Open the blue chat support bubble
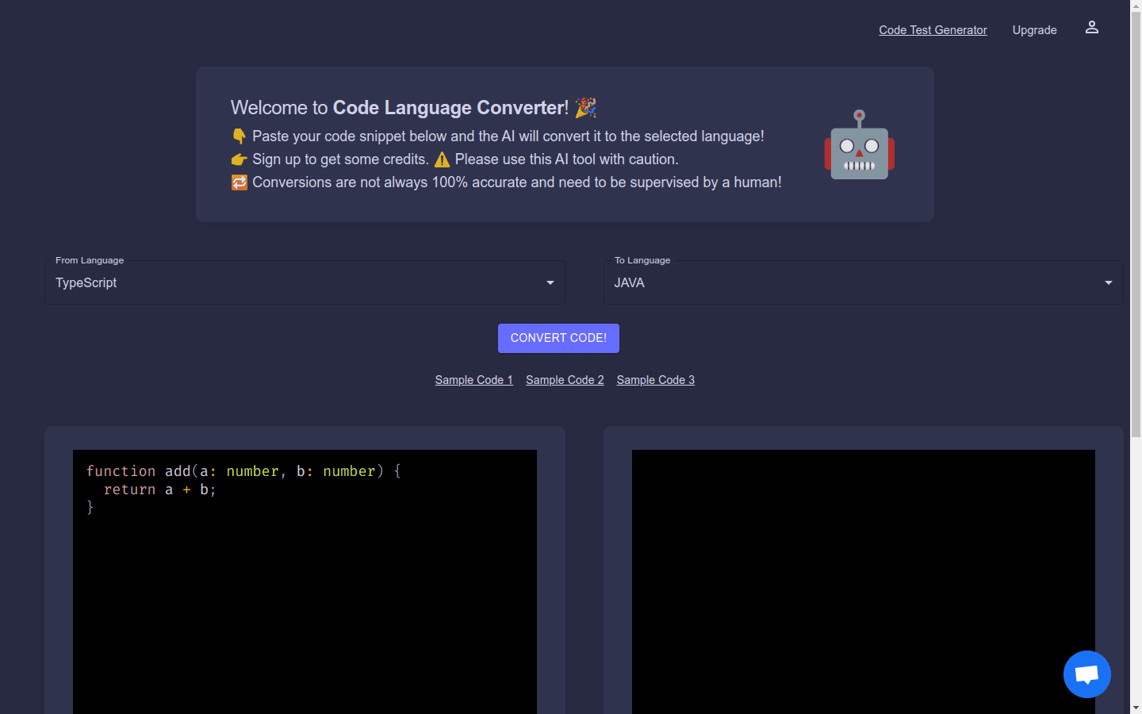This screenshot has height=714, width=1142. (x=1086, y=674)
